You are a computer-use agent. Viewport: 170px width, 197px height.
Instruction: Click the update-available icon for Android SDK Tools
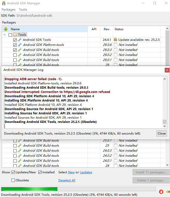coord(115,40)
